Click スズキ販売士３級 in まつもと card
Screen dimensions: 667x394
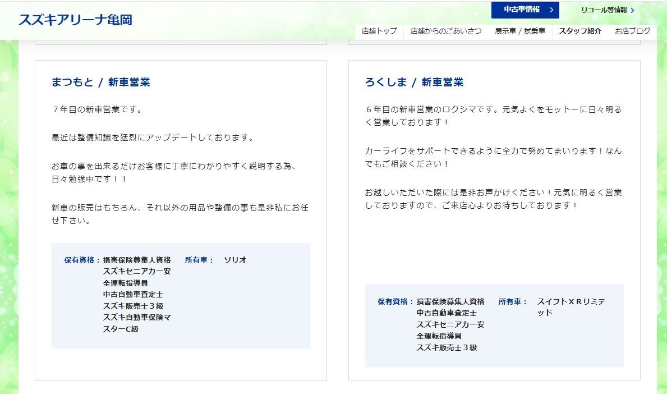(x=133, y=306)
